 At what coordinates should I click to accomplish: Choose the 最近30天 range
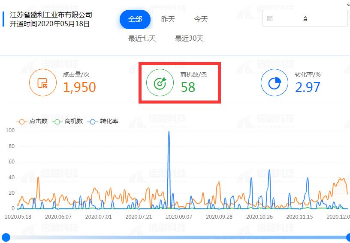tap(189, 39)
